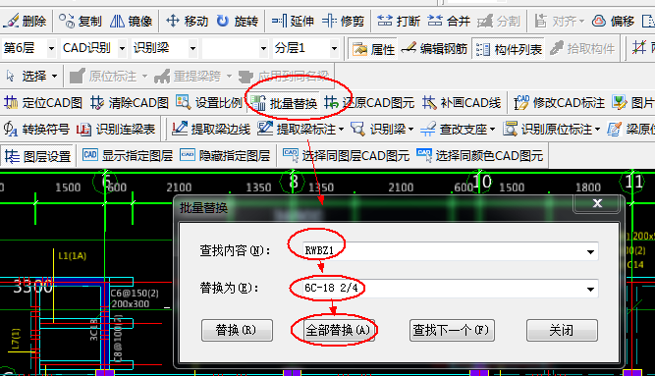Click the 打断 break tool
The width and height of the screenshot is (655, 376).
(x=398, y=21)
